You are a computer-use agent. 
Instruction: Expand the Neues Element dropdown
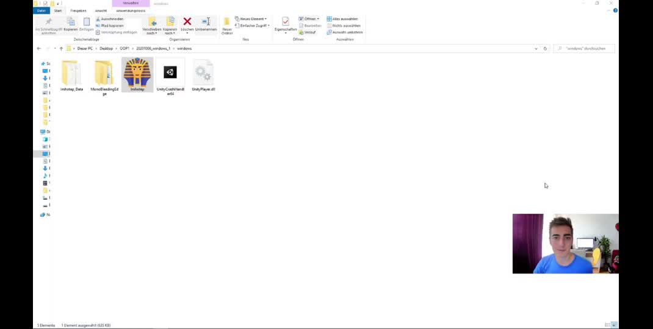[252, 19]
